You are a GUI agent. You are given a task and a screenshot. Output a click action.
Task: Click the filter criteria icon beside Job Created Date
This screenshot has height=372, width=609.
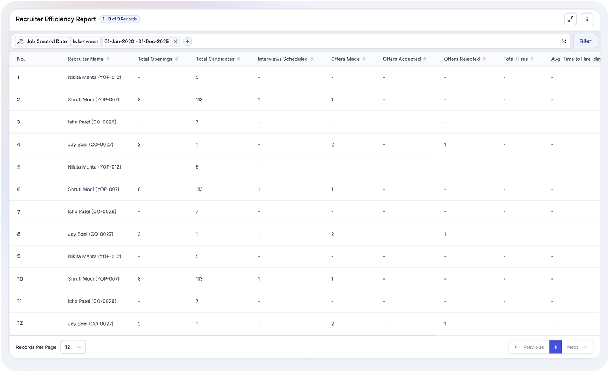click(x=21, y=41)
